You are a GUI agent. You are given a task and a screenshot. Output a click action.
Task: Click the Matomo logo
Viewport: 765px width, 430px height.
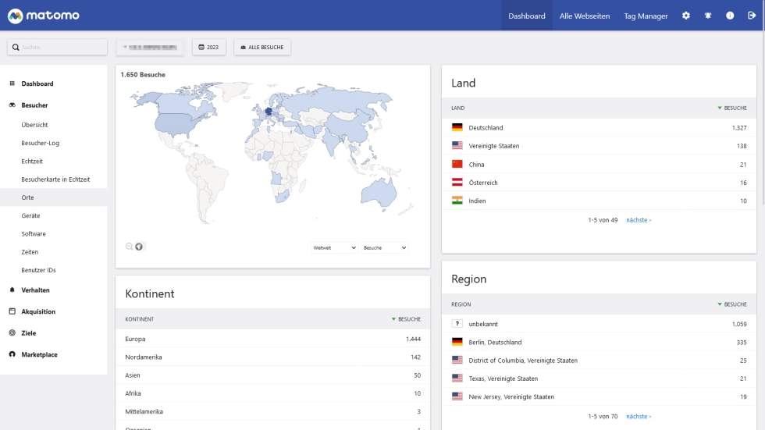(43, 16)
